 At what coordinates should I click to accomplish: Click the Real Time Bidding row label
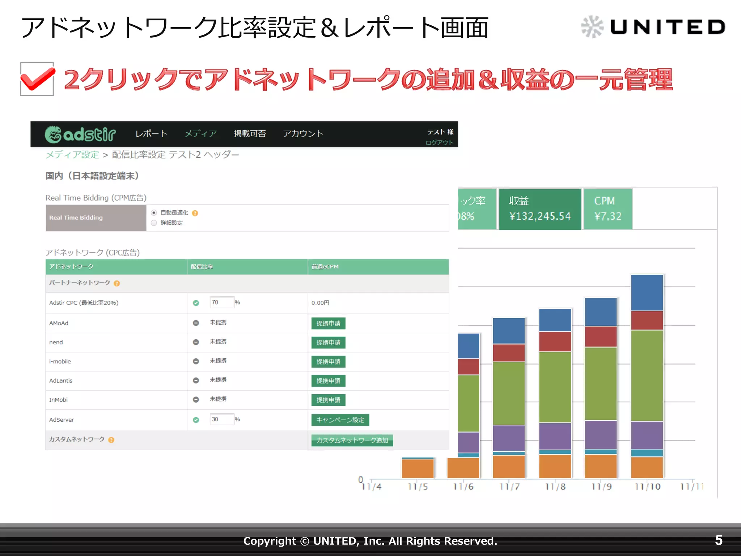[x=96, y=218]
